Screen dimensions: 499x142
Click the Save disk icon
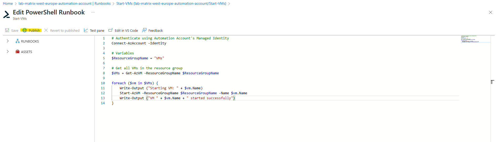point(7,30)
